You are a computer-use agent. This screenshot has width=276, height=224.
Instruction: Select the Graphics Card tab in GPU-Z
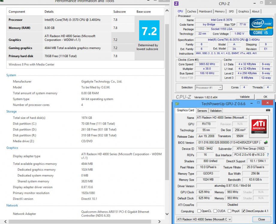[185, 110]
